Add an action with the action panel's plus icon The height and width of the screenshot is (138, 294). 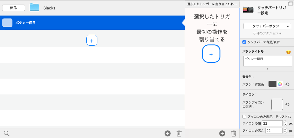(x=222, y=133)
